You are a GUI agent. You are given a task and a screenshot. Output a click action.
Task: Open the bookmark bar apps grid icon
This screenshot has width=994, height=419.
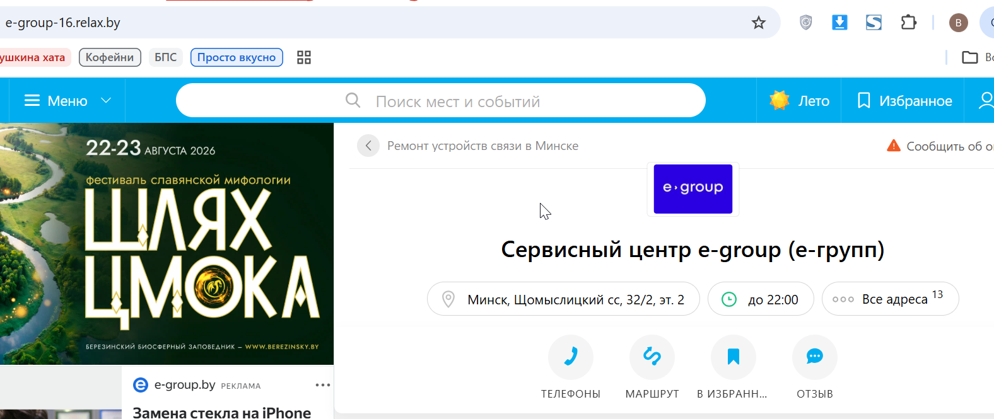tap(304, 57)
